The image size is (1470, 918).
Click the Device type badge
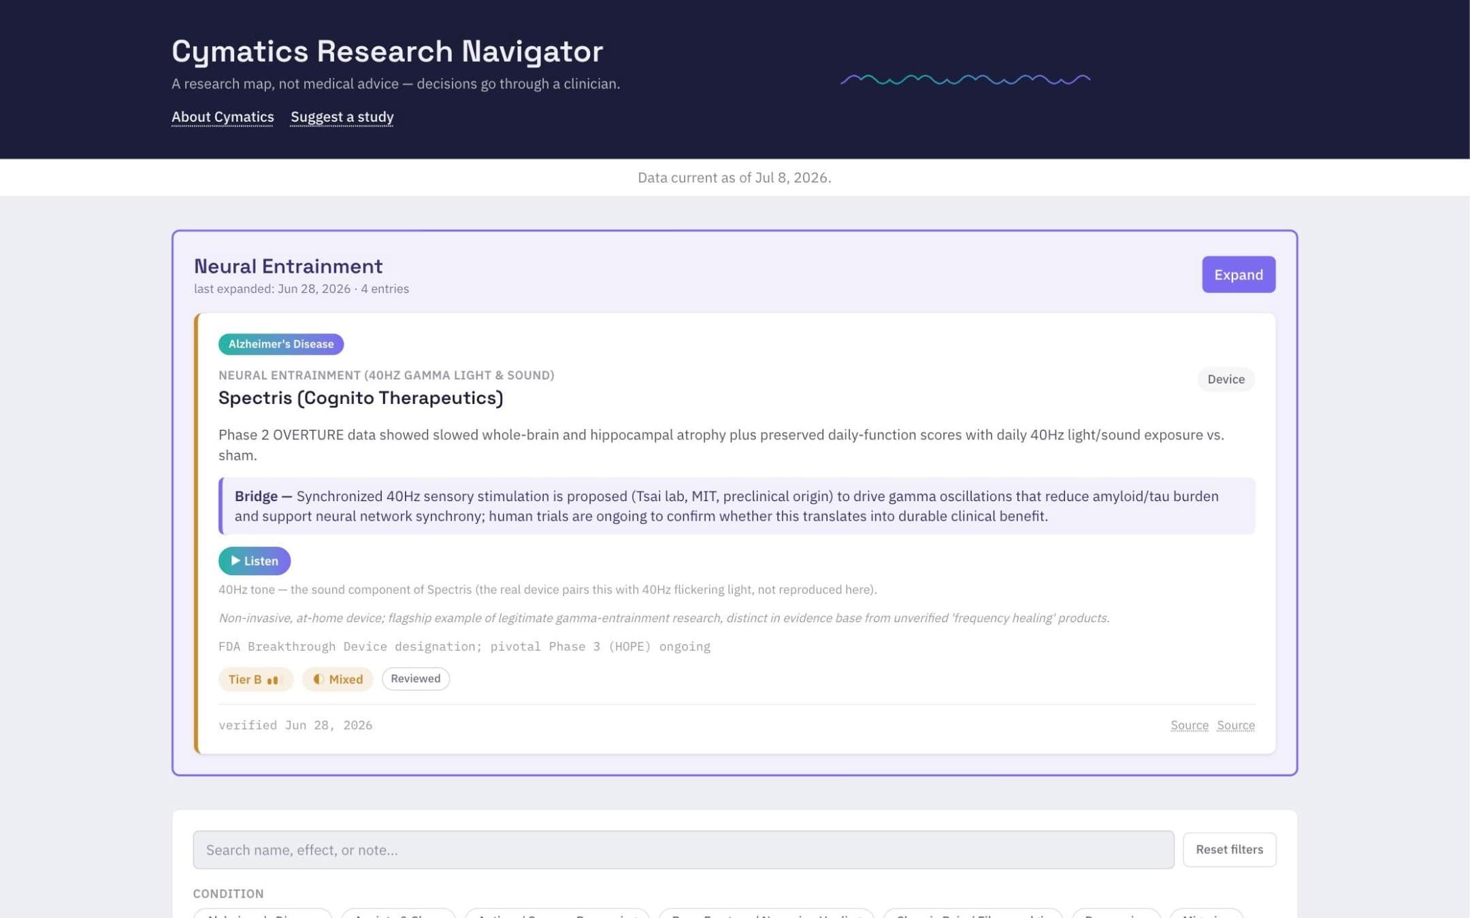(x=1226, y=379)
